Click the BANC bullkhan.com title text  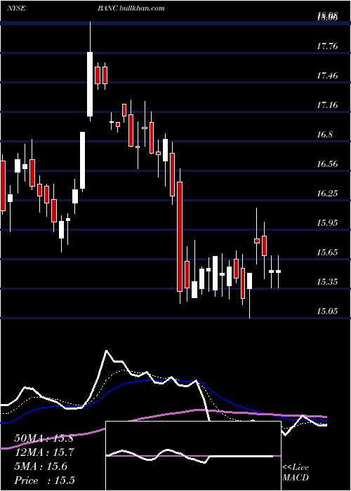pos(131,8)
